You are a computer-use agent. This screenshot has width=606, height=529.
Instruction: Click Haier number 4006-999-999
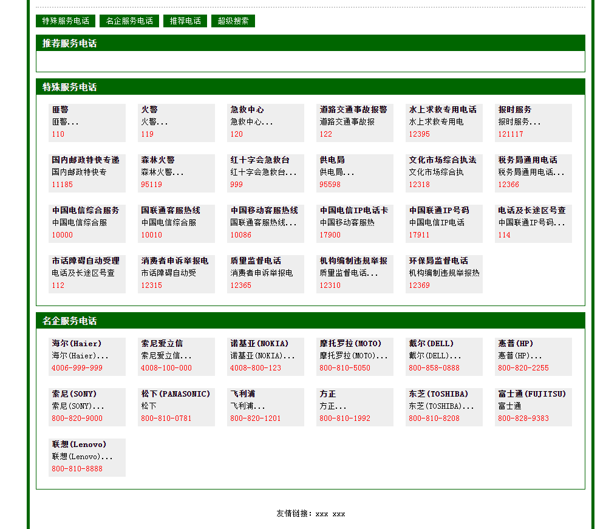pos(77,367)
